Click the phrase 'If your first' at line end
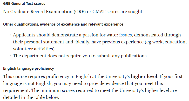The width and height of the screenshot is (189, 101). click(171, 76)
